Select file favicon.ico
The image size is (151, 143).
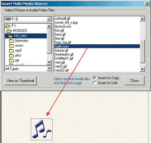click(x=63, y=26)
